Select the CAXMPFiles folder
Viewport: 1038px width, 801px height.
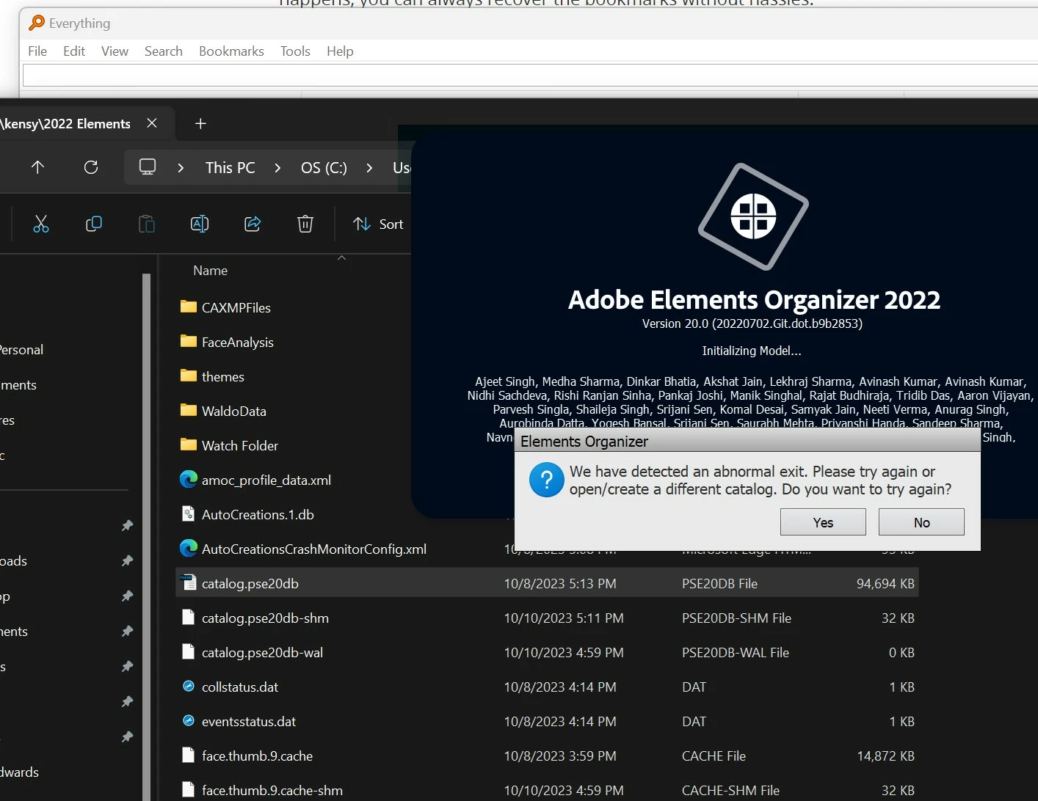pos(236,308)
